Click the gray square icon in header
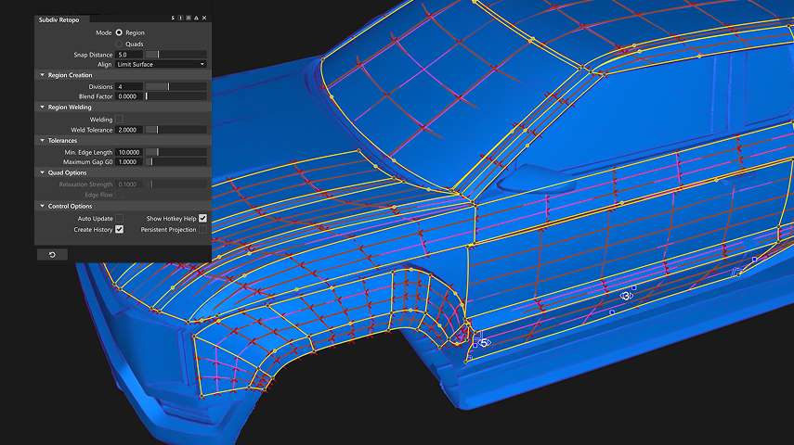 coord(189,18)
